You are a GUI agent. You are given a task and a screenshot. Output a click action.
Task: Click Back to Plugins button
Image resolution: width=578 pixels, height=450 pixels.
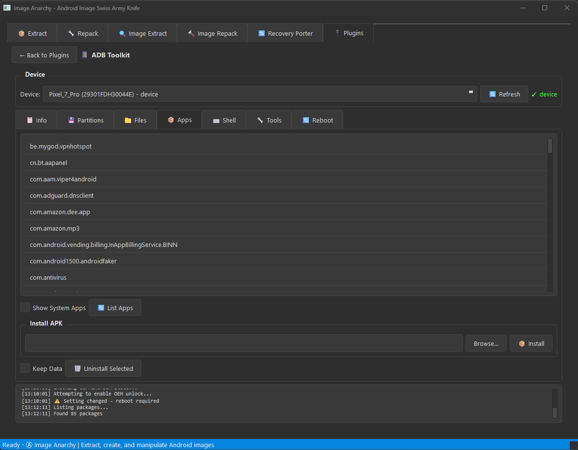tap(44, 55)
